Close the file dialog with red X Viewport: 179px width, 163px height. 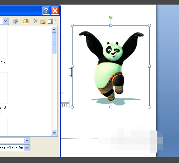pos(55,10)
